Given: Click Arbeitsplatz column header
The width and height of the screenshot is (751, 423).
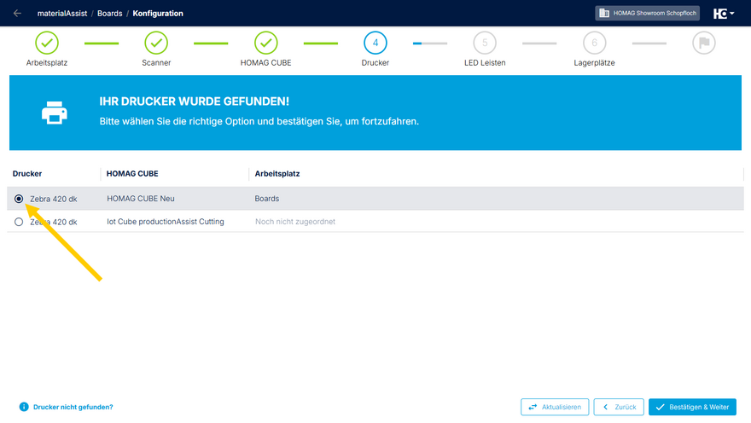Looking at the screenshot, I should tap(277, 174).
